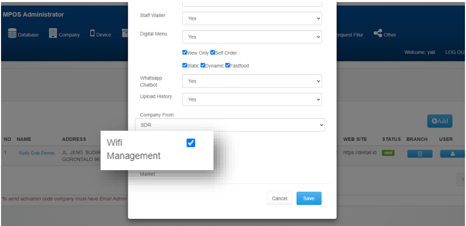Uncheck the View Only checkbox

point(185,53)
